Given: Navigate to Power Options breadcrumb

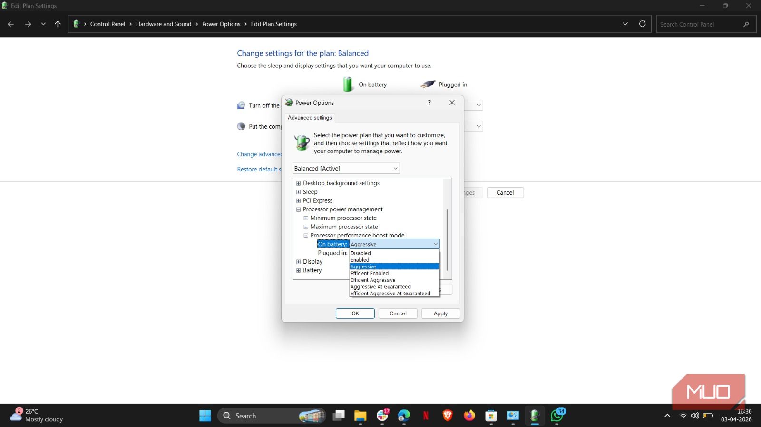Looking at the screenshot, I should [221, 24].
